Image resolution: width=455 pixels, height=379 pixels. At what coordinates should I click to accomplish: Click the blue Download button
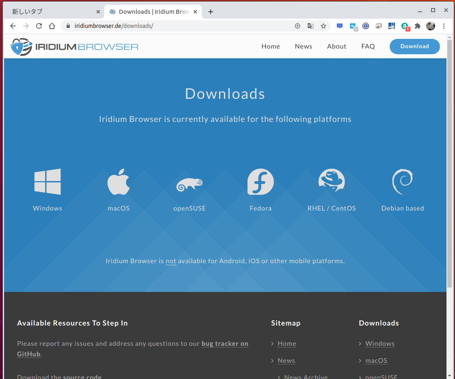[414, 46]
